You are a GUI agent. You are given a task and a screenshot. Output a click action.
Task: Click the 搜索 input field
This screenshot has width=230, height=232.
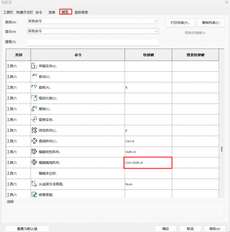[x=93, y=43]
